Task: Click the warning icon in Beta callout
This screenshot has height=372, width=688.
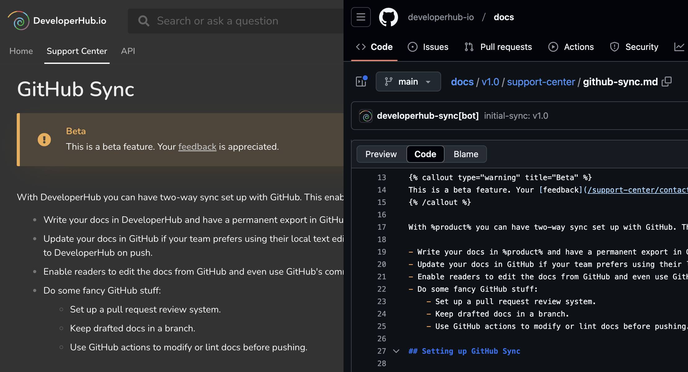Action: pyautogui.click(x=44, y=139)
